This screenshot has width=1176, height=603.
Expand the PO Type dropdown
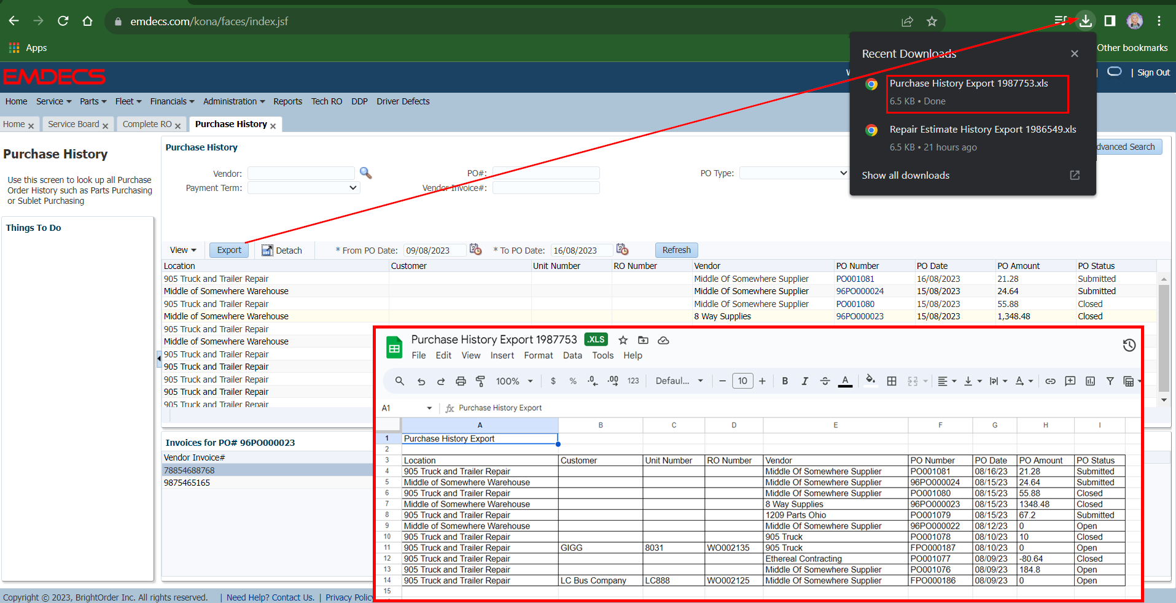click(x=794, y=173)
